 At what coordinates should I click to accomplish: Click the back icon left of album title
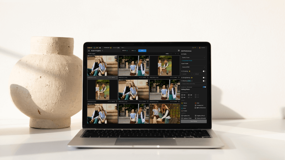[89, 51]
